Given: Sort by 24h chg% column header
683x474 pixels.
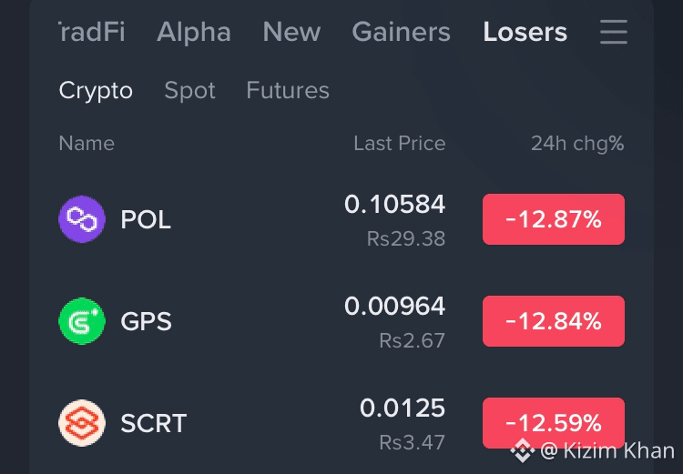Looking at the screenshot, I should pos(577,143).
